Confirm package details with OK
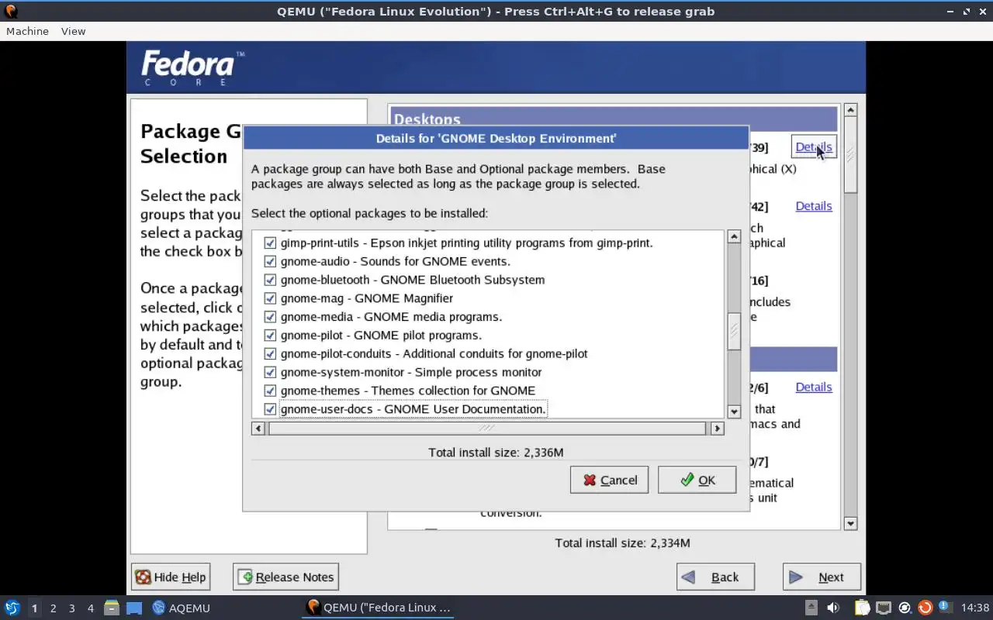993x620 pixels. click(697, 480)
